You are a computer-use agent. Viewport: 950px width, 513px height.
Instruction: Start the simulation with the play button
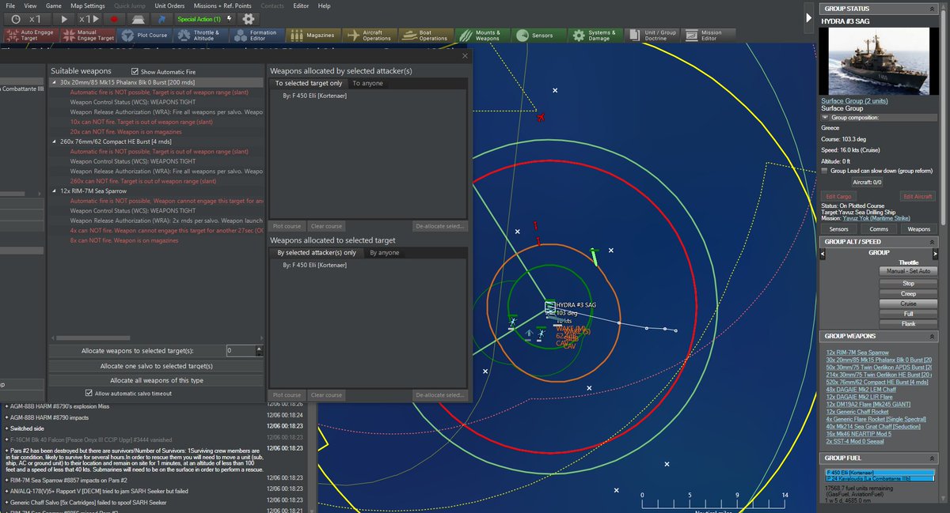66,18
